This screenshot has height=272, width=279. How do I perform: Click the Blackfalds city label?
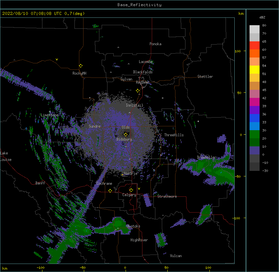coord(143,72)
